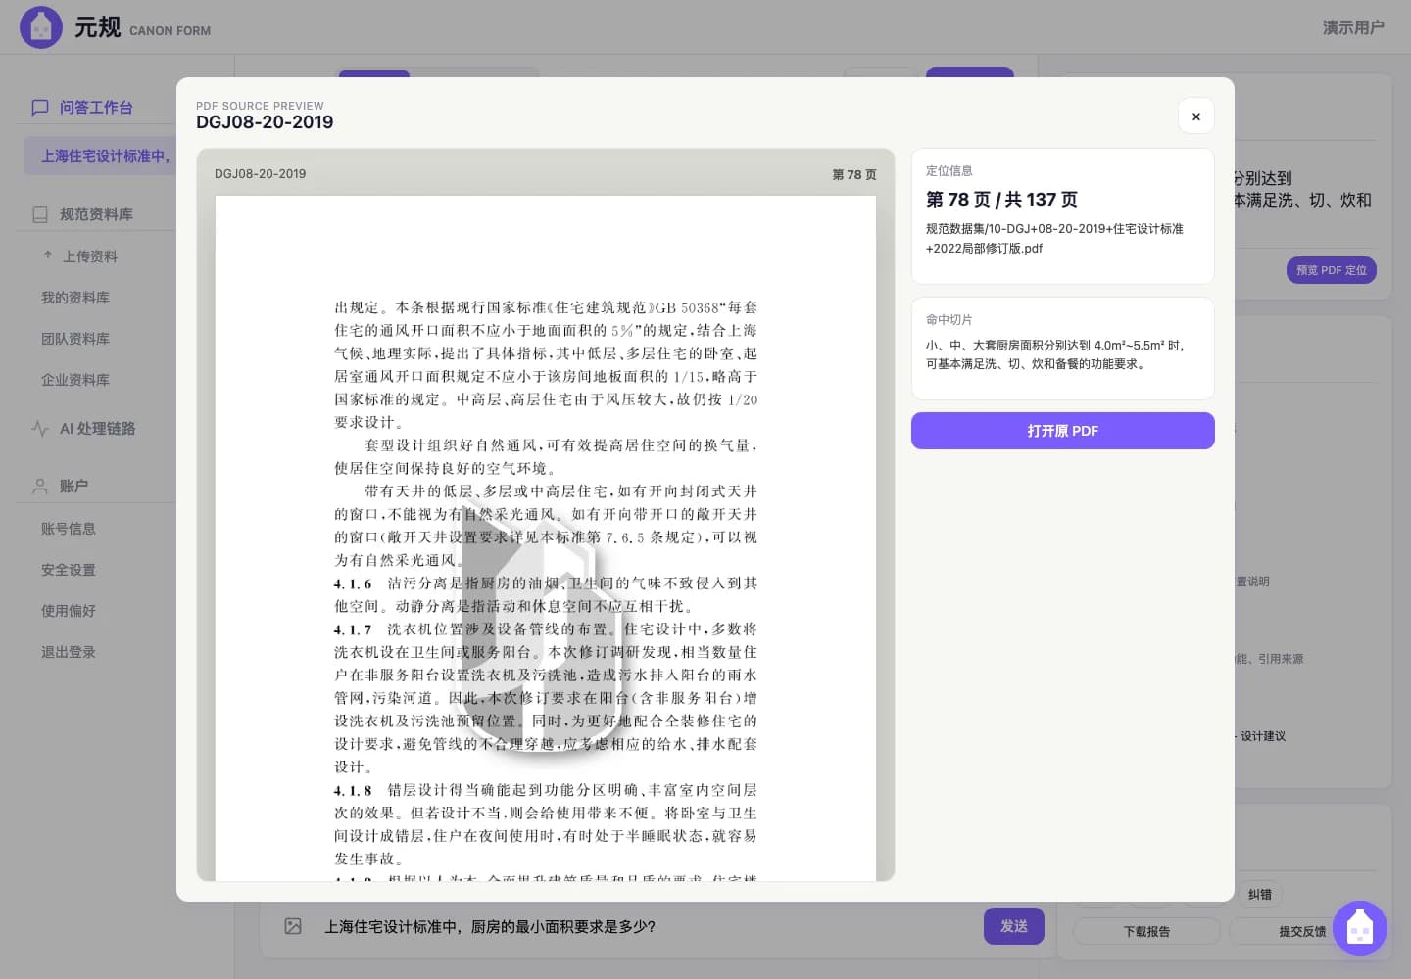
Task: Click the 纠错 button
Action: 1260,895
